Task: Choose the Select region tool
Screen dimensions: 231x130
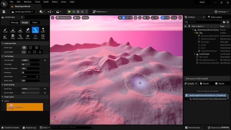Action: click(x=35, y=36)
